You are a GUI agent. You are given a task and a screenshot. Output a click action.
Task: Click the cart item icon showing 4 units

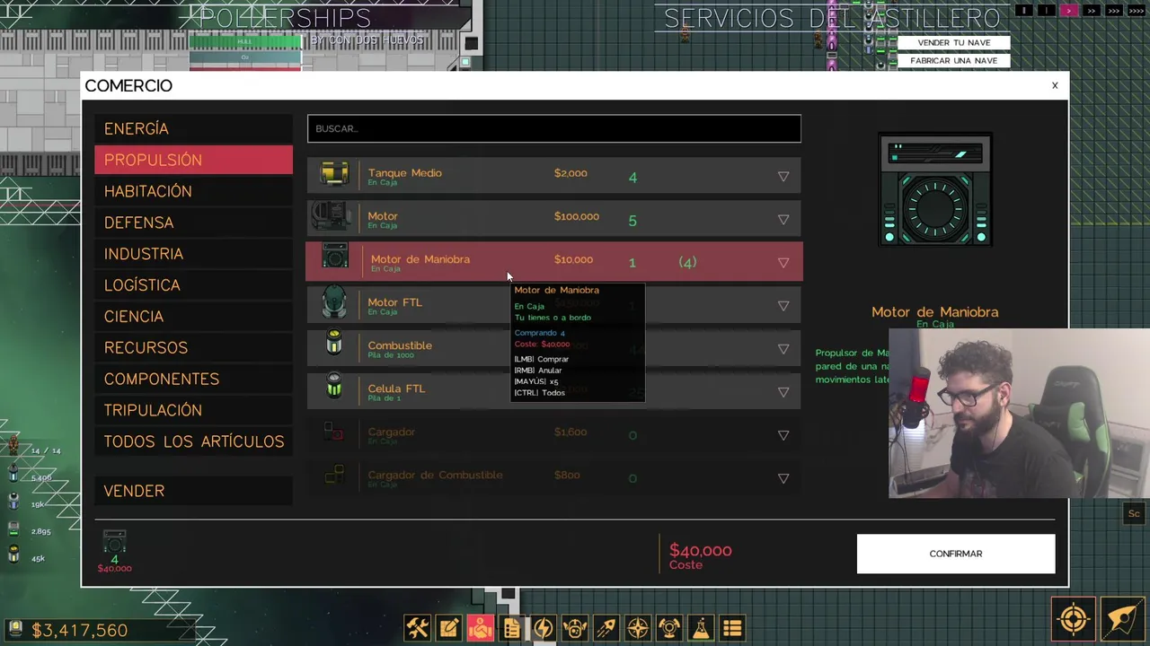pyautogui.click(x=114, y=543)
